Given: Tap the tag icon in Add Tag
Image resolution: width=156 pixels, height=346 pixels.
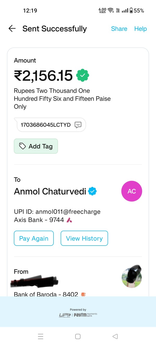Looking at the screenshot, I should click(23, 146).
